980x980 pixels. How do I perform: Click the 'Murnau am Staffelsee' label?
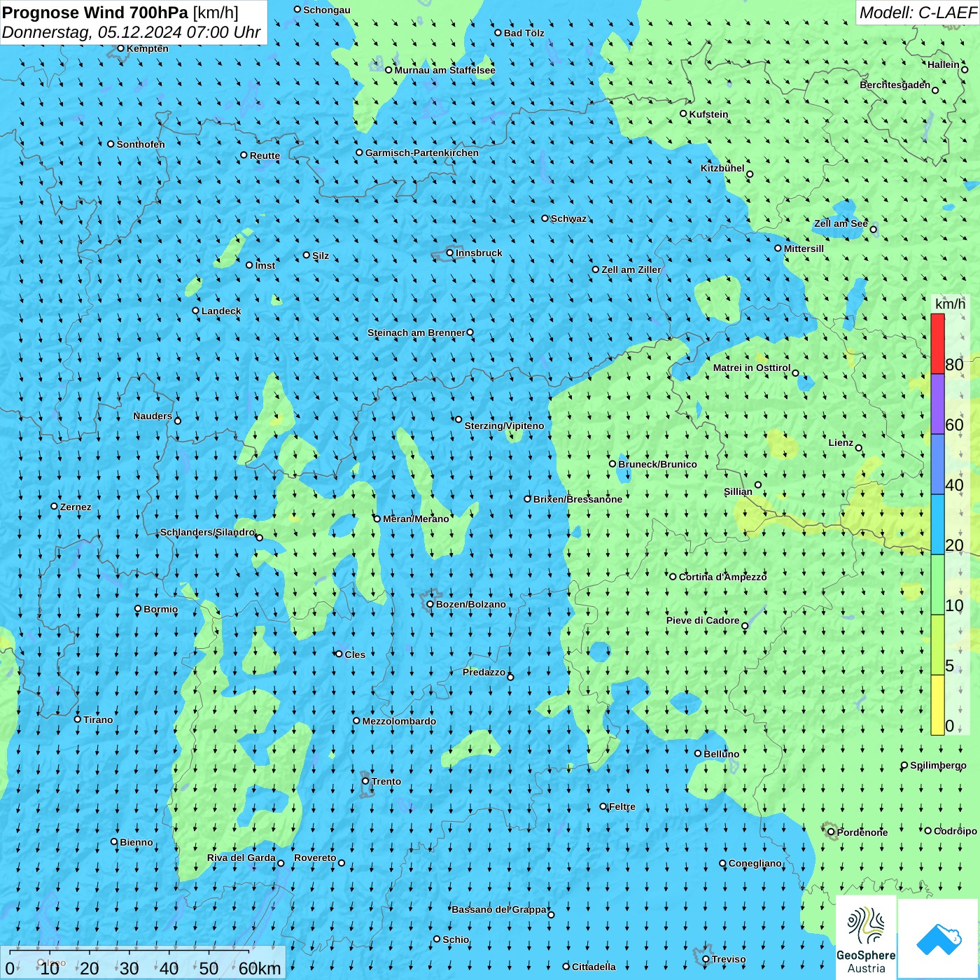tap(444, 70)
